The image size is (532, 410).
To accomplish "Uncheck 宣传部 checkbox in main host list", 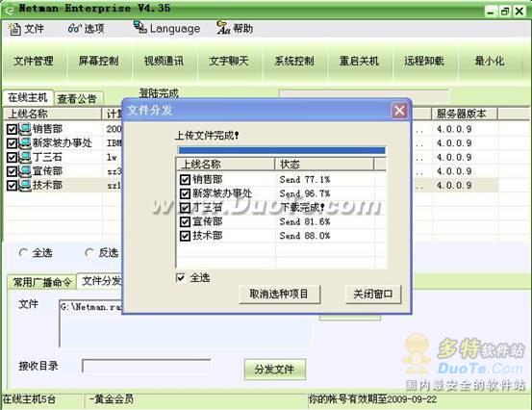I will (12, 171).
